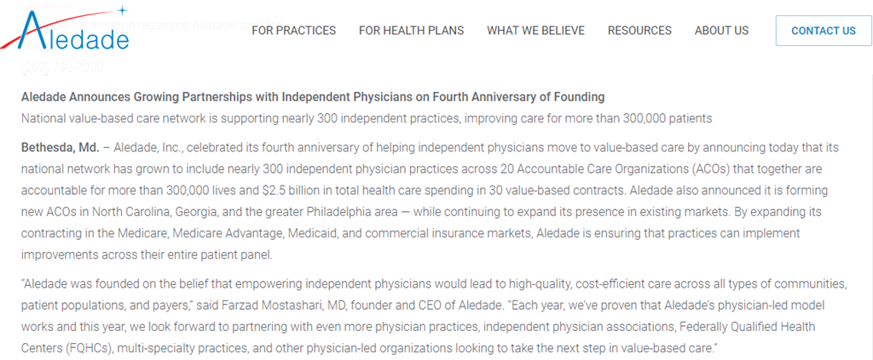Click the subheading starting 'National value-based care network'
Screen dimensions: 873x360
click(367, 118)
